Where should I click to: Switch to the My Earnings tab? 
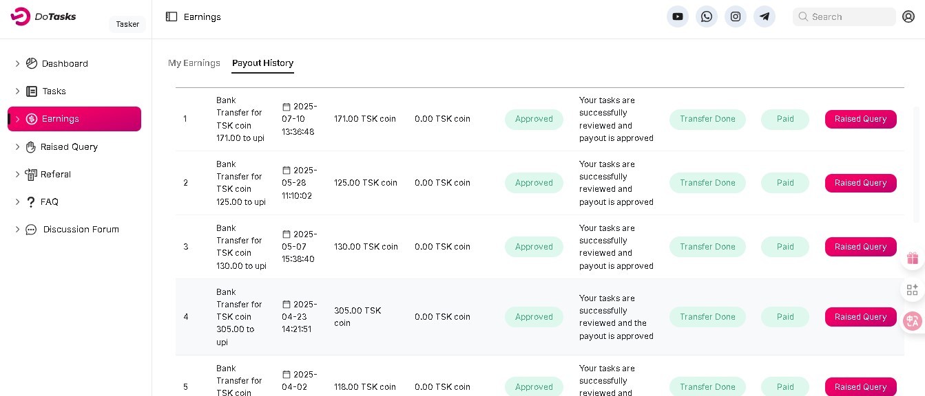[x=194, y=63]
